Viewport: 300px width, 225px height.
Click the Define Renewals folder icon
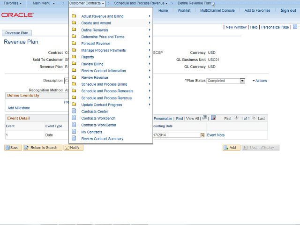(x=74, y=30)
